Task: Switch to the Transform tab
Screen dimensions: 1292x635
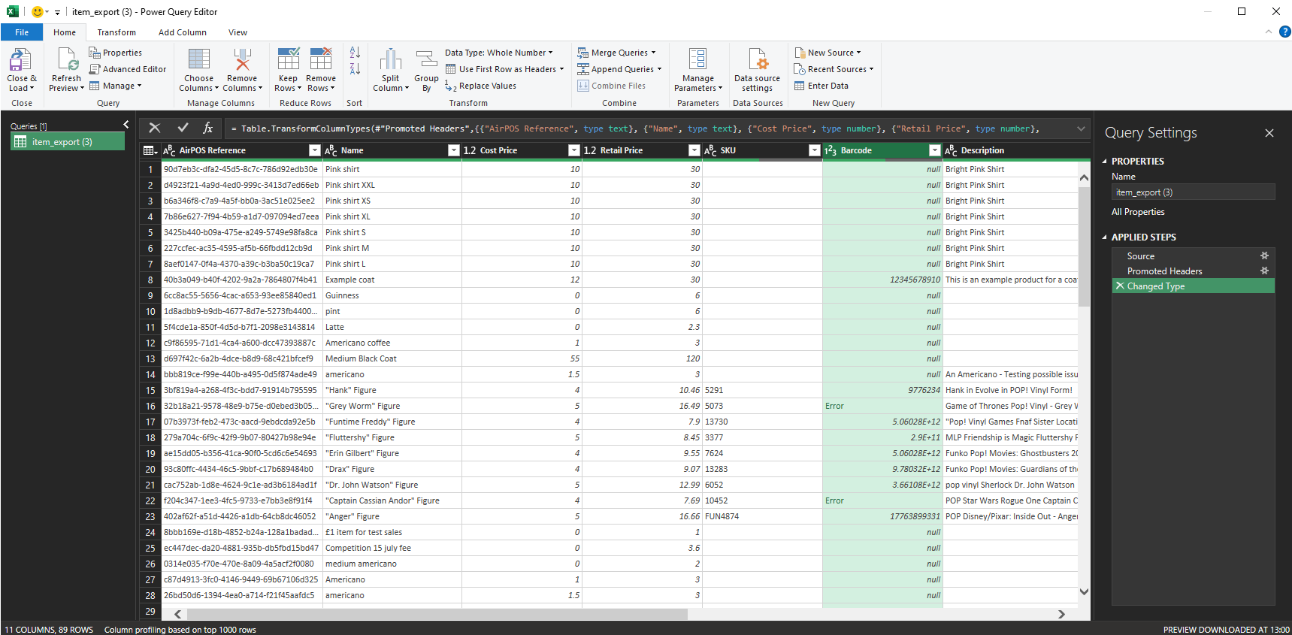Action: 116,32
